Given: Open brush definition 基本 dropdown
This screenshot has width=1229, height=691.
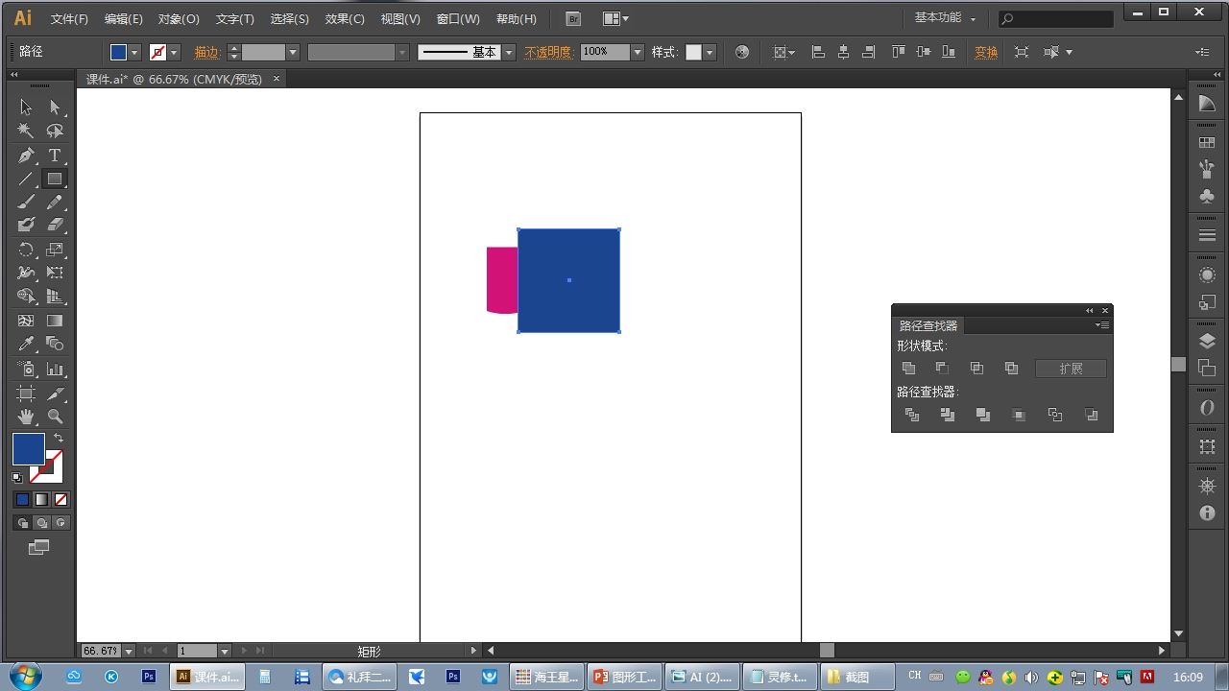Looking at the screenshot, I should 509,52.
